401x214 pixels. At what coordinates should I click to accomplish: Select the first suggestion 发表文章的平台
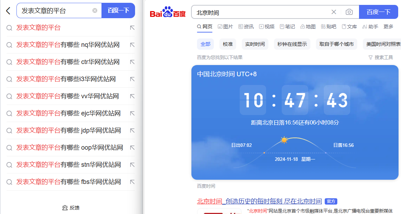[x=38, y=28]
